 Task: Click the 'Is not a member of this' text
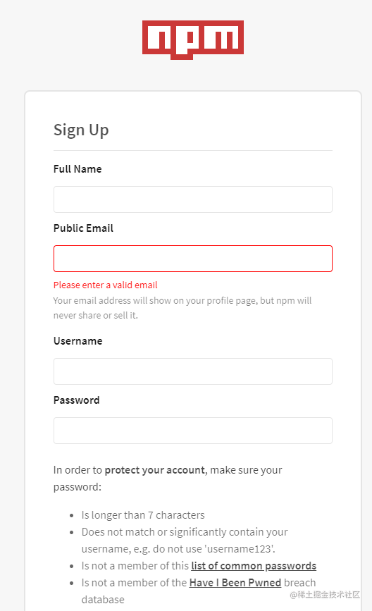tap(135, 566)
